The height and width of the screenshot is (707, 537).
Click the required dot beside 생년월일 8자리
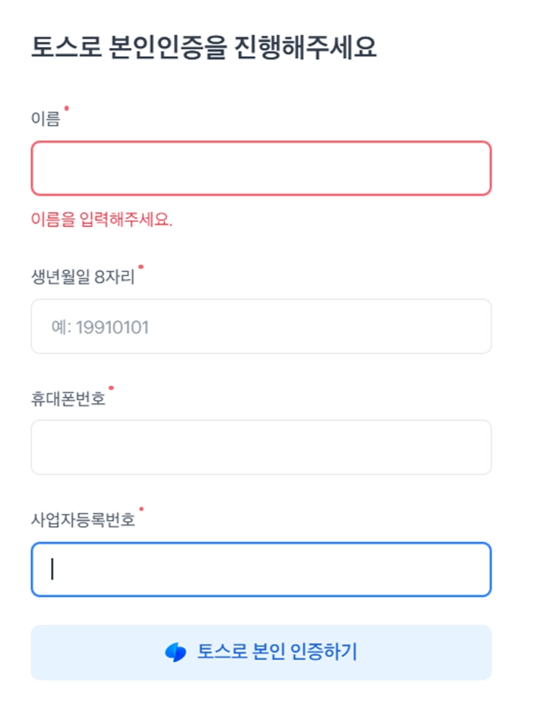point(141,267)
